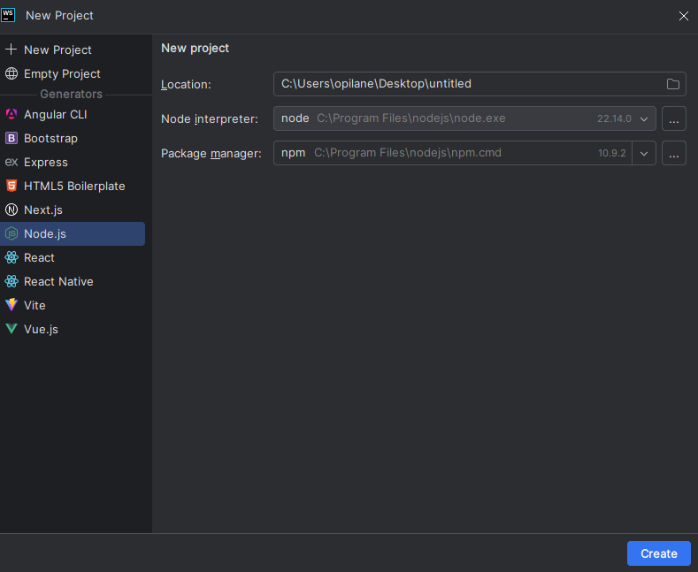Image resolution: width=698 pixels, height=572 pixels.
Task: Expand the Node interpreter dropdown arrow
Action: [x=644, y=119]
